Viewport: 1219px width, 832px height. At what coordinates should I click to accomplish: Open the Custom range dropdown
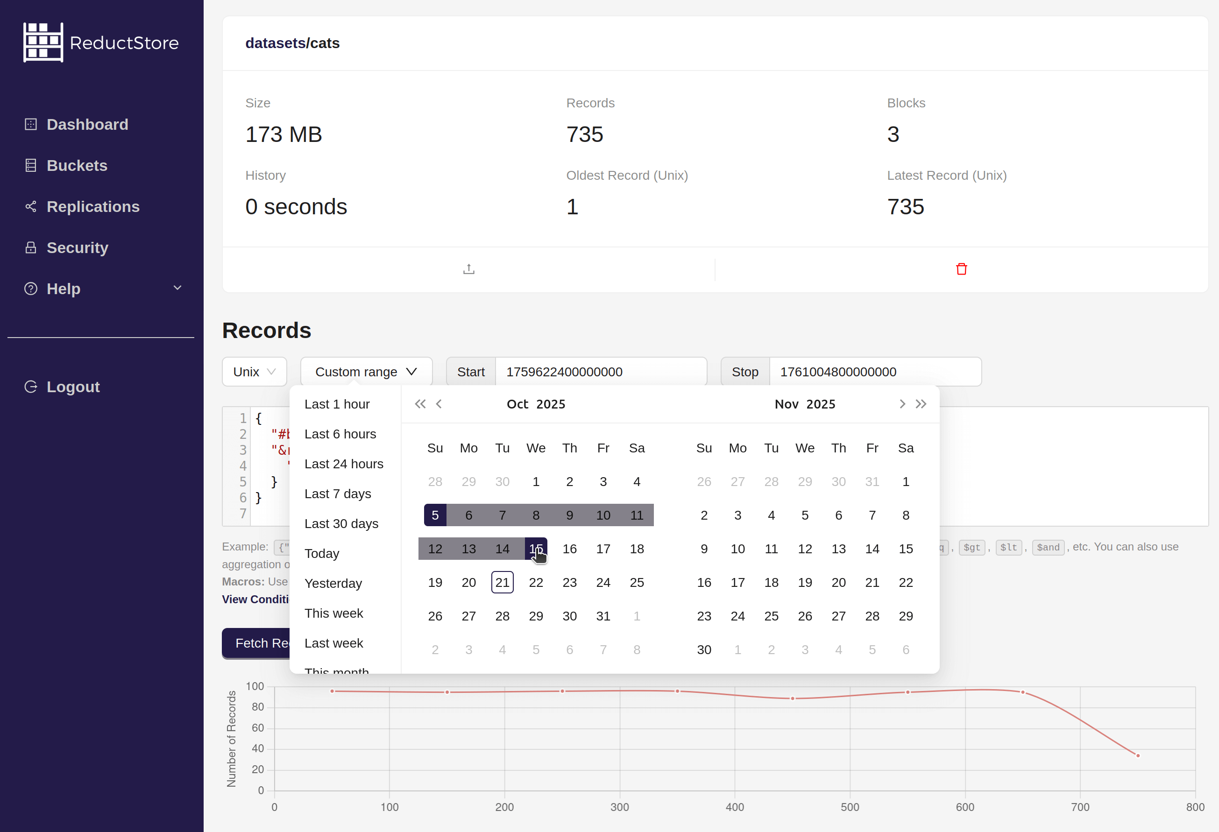pos(366,371)
